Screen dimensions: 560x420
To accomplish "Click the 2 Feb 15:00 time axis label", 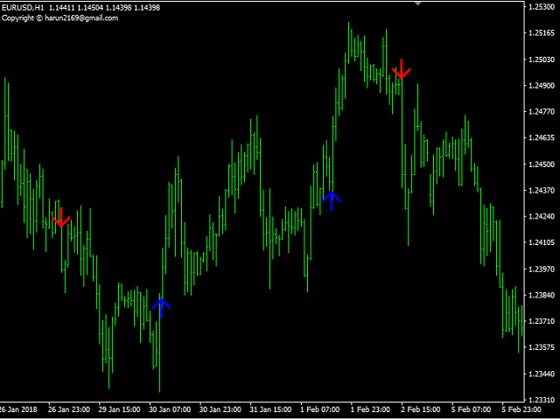I will 420,409.
